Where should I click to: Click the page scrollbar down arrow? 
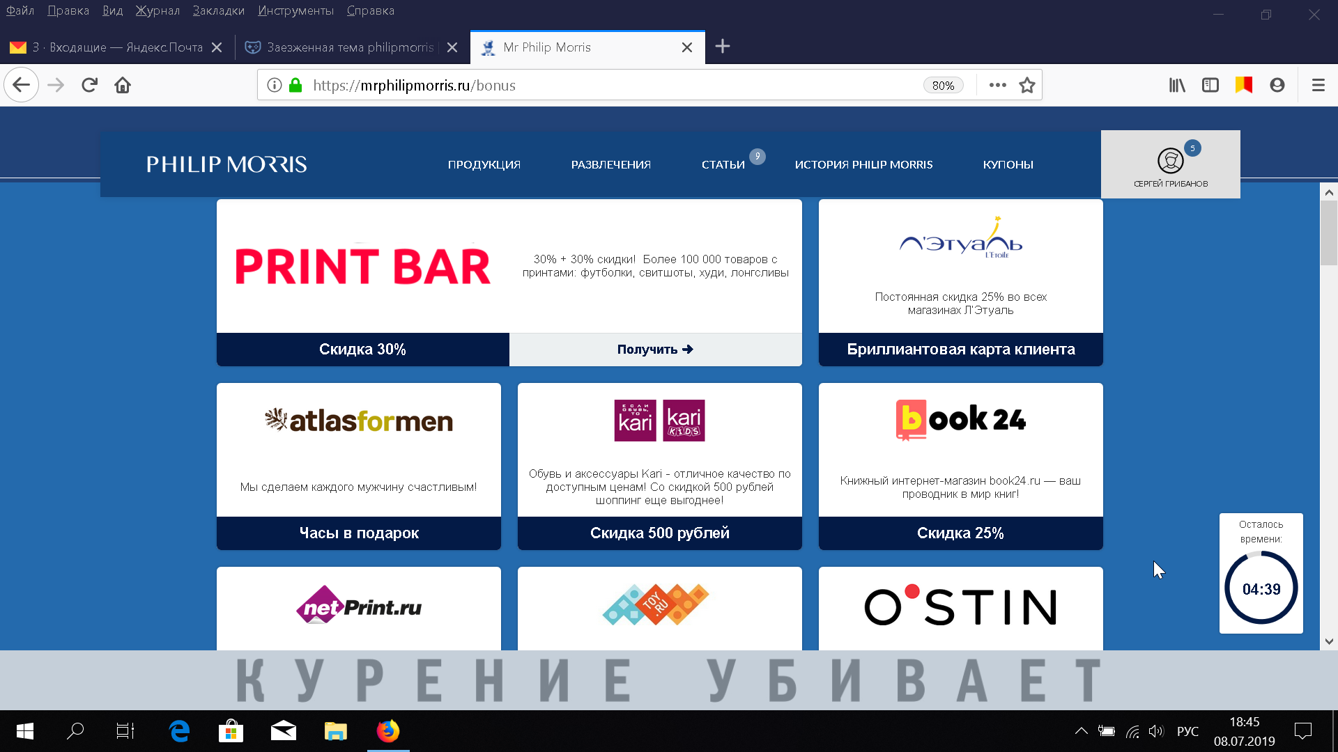1329,641
